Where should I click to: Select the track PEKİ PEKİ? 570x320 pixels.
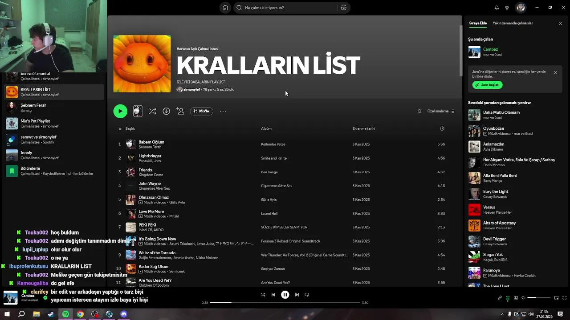click(147, 225)
